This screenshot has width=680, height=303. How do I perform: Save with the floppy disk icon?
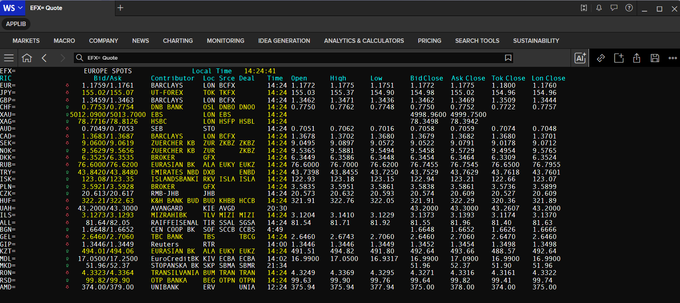click(x=655, y=58)
